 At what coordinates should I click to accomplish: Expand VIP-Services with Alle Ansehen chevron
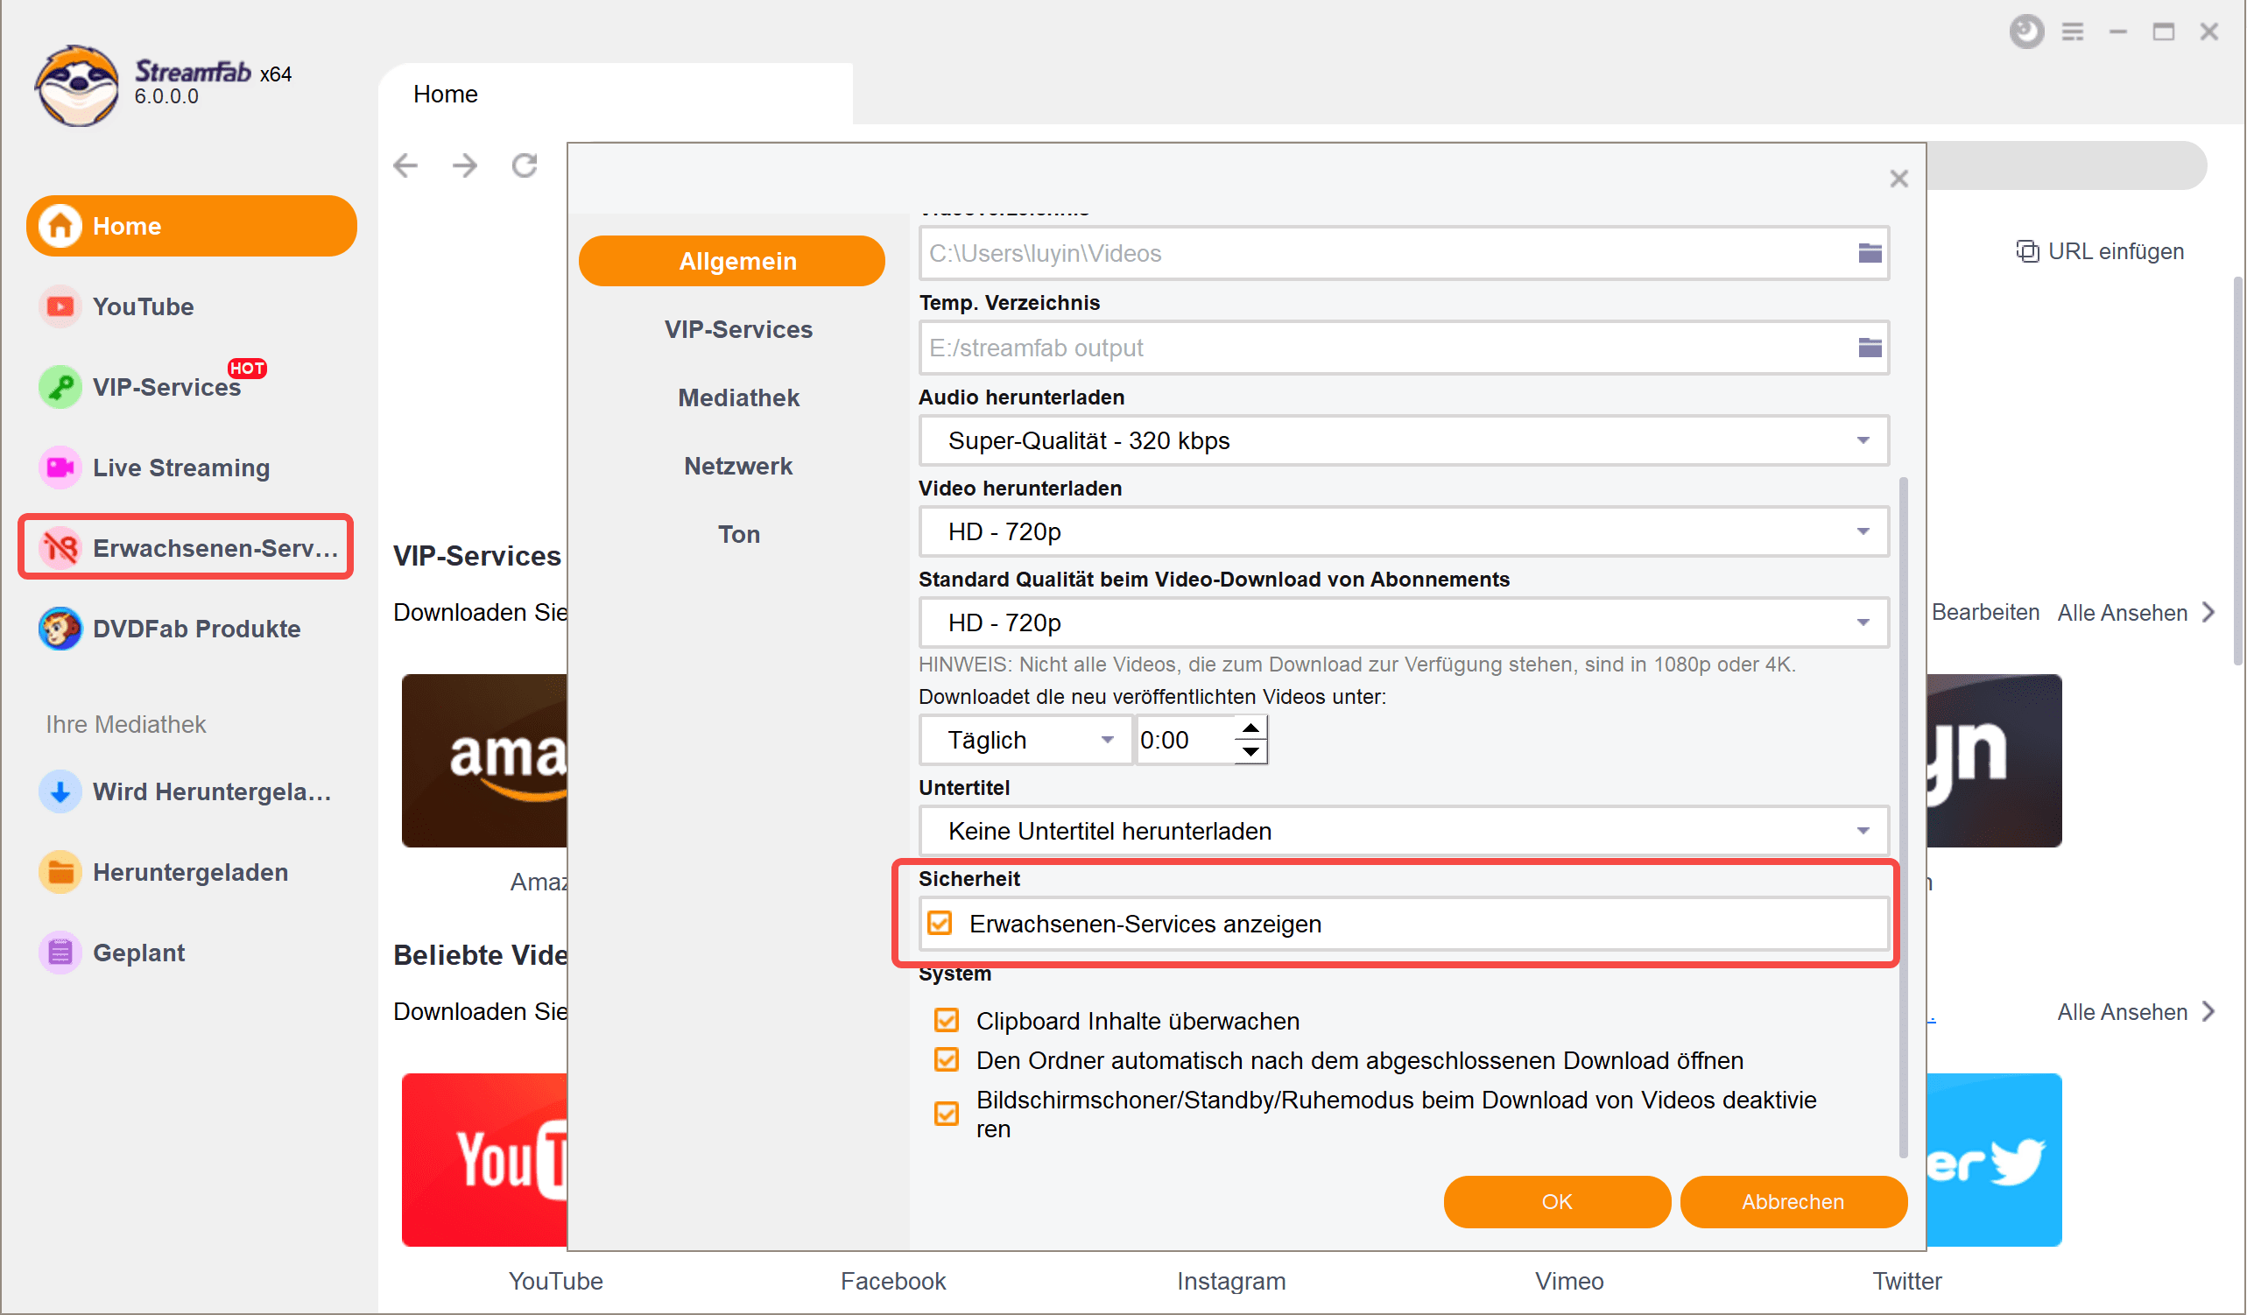point(2208,613)
